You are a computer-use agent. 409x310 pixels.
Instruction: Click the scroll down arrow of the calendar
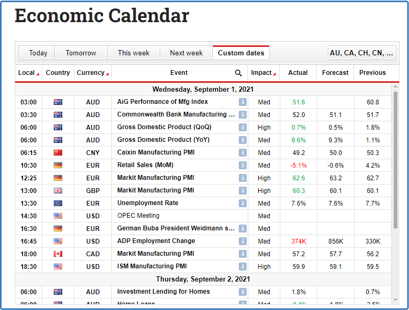tap(395, 300)
